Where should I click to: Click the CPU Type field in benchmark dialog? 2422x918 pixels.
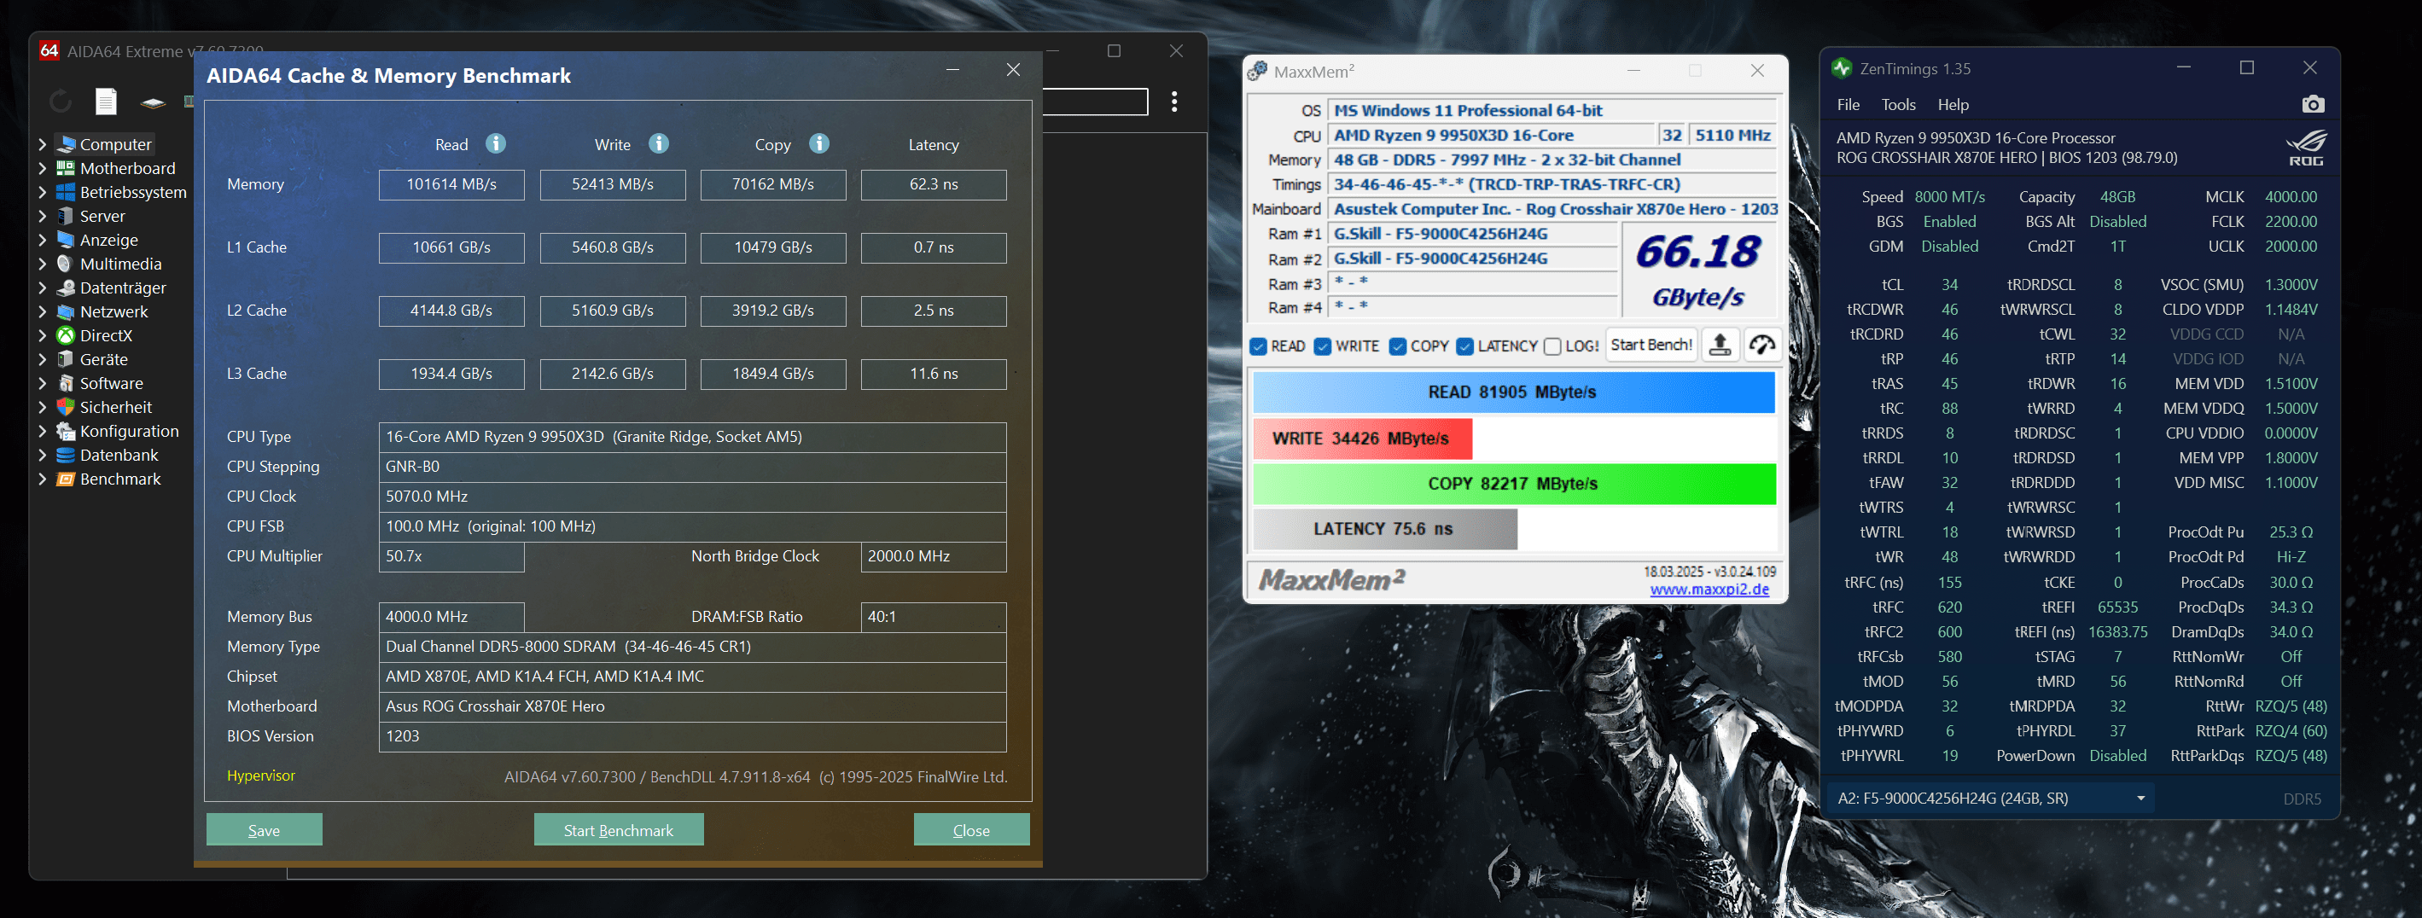click(692, 437)
